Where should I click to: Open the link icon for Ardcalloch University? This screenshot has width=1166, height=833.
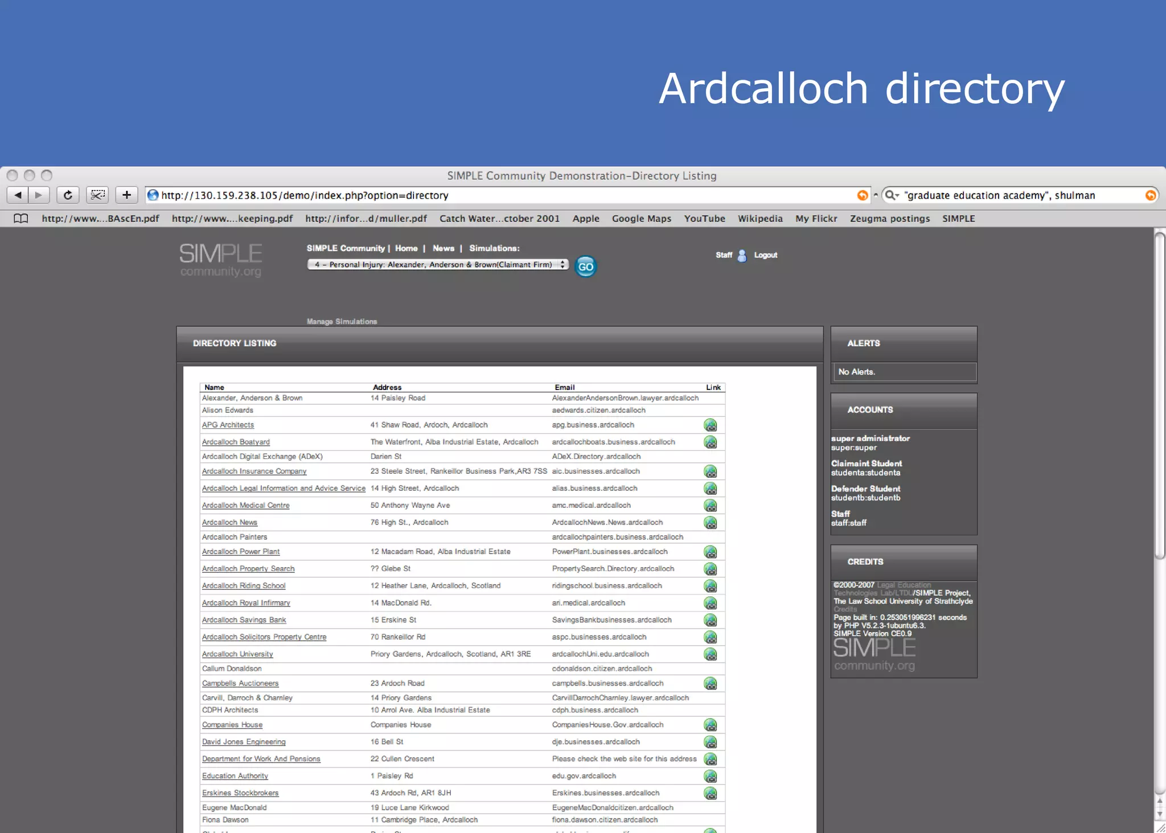point(710,654)
